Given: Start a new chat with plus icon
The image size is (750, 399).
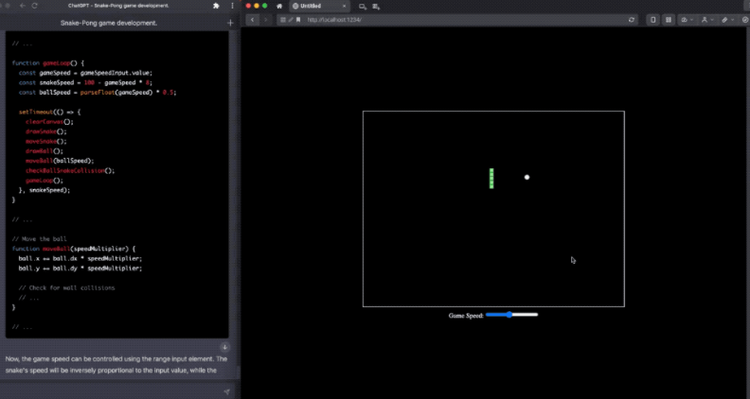Looking at the screenshot, I should [x=230, y=22].
